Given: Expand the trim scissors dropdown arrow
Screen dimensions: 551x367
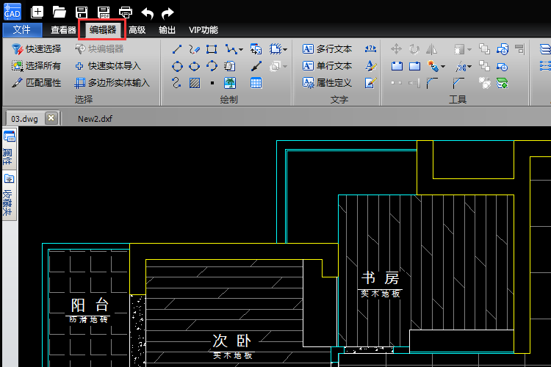Looking at the screenshot, I should click(469, 66).
